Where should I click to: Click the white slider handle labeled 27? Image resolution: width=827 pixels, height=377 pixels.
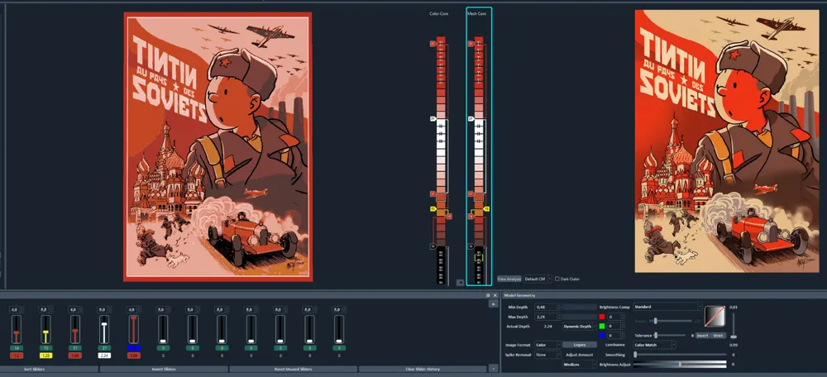click(104, 324)
